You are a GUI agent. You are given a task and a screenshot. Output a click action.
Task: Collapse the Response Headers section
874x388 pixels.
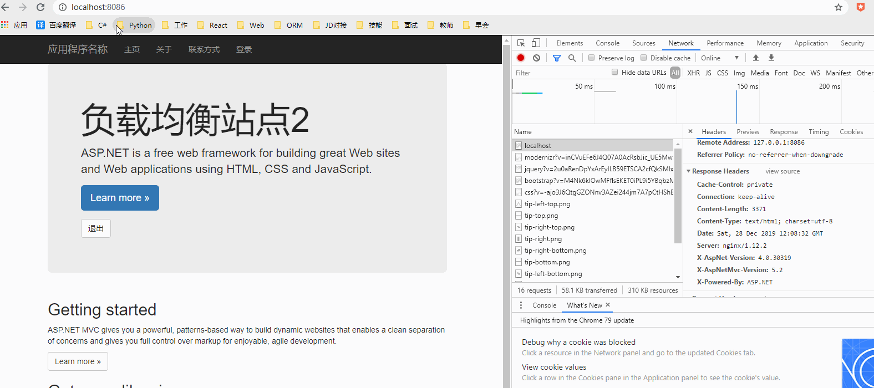point(689,171)
